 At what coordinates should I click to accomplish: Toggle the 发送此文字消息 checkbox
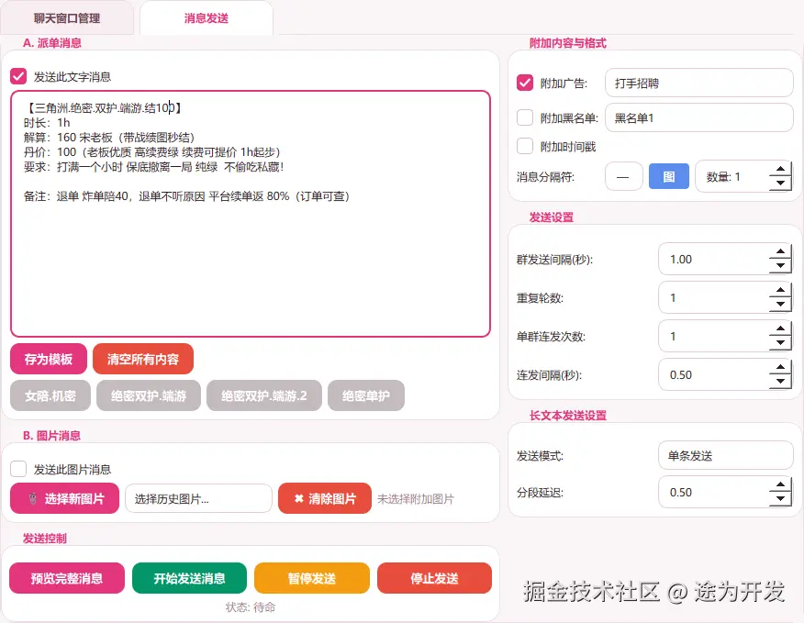tap(18, 76)
